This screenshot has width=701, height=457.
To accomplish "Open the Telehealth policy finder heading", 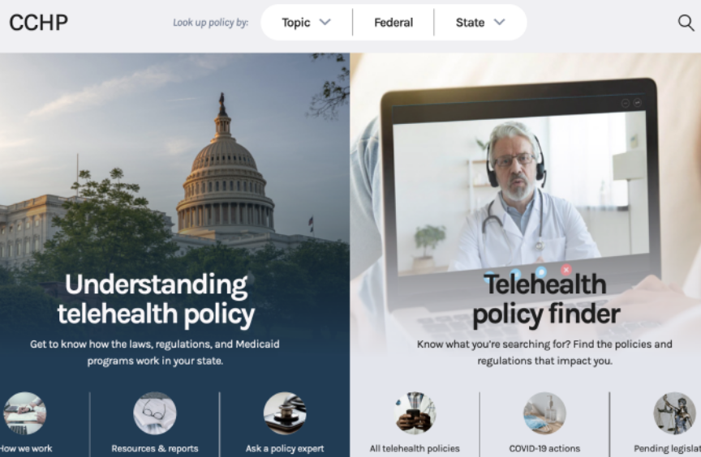I will (x=546, y=298).
